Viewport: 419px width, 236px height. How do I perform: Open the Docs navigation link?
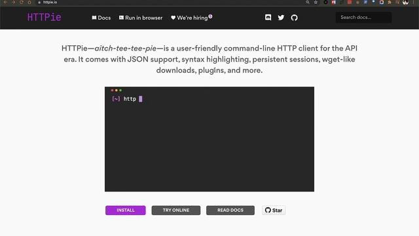tap(101, 18)
